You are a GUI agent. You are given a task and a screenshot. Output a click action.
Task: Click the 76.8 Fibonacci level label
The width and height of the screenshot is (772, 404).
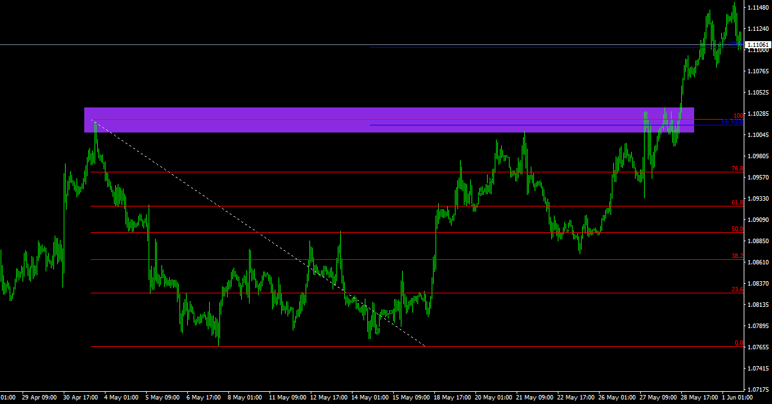(x=737, y=169)
